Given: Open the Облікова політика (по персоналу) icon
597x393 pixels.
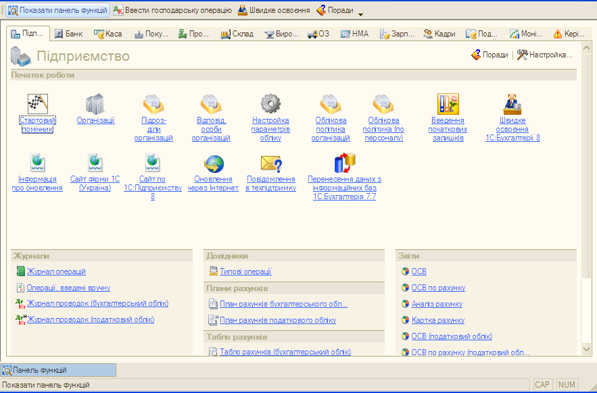Looking at the screenshot, I should click(x=383, y=104).
